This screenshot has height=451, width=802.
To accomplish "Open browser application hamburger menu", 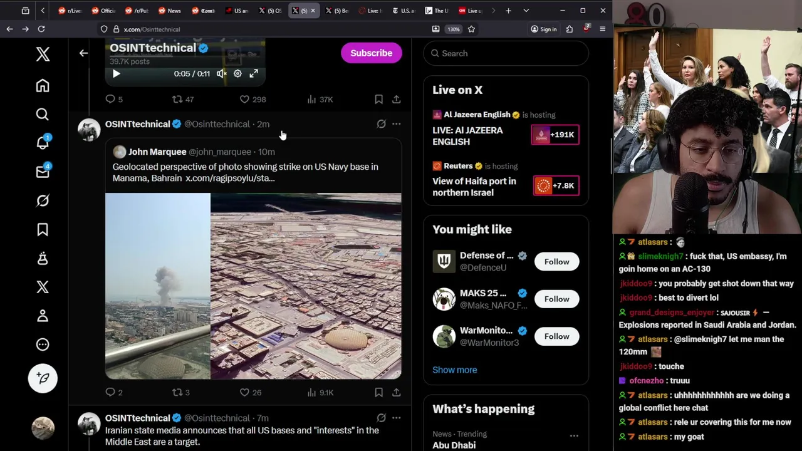I will coord(602,29).
